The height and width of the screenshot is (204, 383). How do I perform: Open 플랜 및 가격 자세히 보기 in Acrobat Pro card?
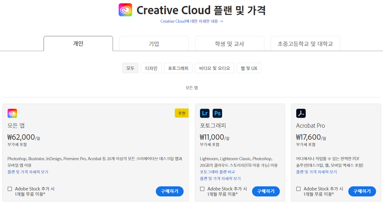[316, 172]
